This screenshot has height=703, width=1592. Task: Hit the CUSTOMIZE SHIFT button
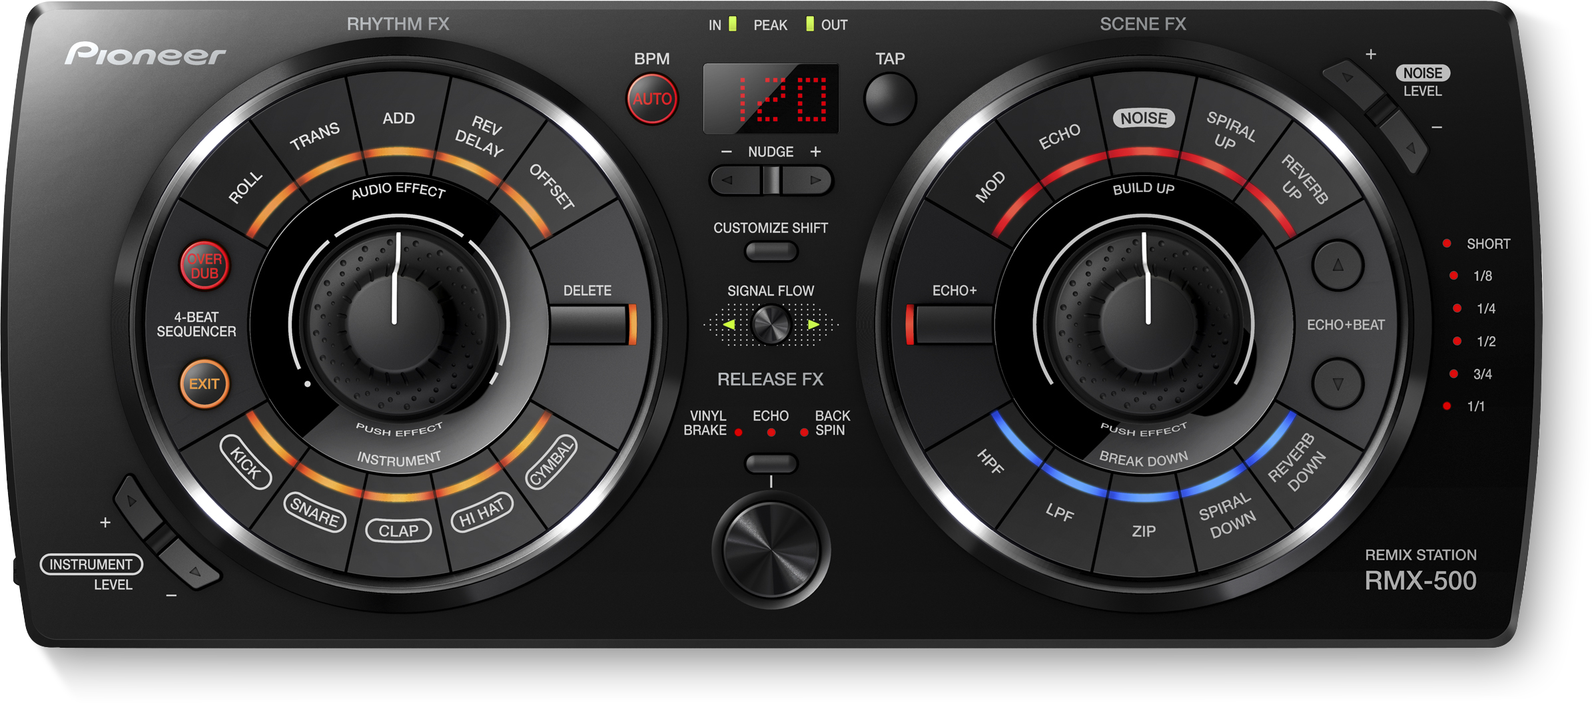coord(771,252)
